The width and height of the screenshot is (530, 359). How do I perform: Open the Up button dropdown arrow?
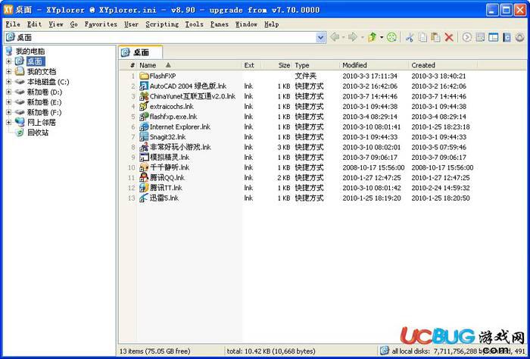[x=382, y=37]
